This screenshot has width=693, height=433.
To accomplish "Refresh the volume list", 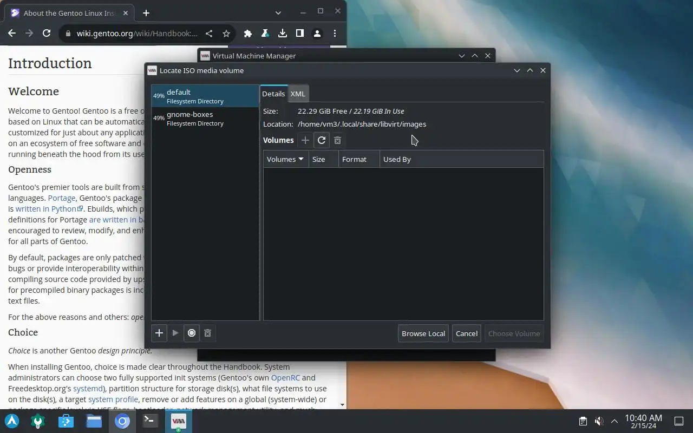I will click(x=322, y=140).
